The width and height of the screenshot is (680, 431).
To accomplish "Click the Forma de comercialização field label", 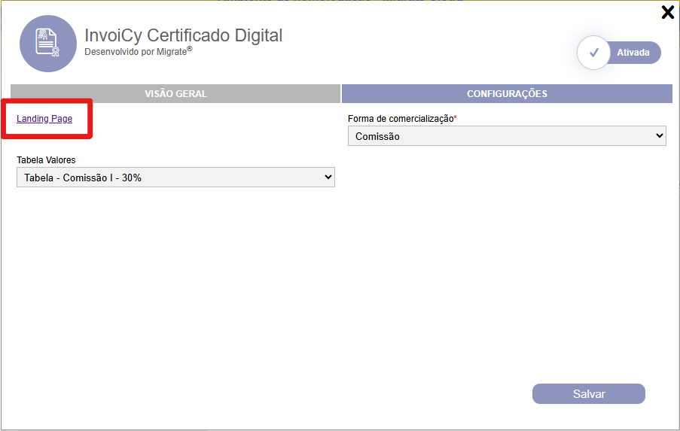I will (x=400, y=119).
